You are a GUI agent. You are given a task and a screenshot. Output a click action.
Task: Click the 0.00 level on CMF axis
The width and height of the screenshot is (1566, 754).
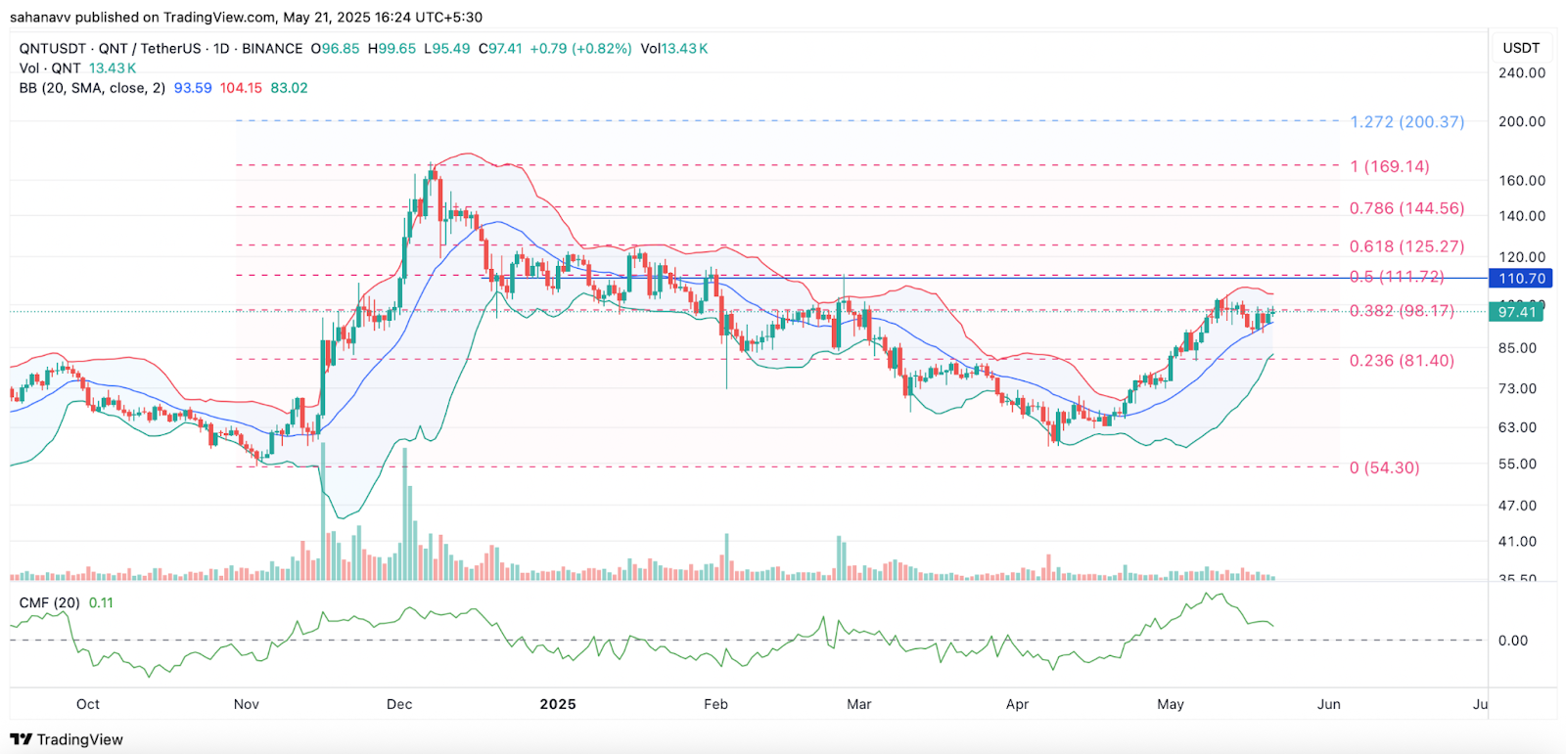1512,641
